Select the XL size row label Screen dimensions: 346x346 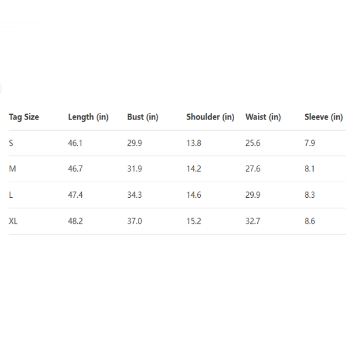13,221
